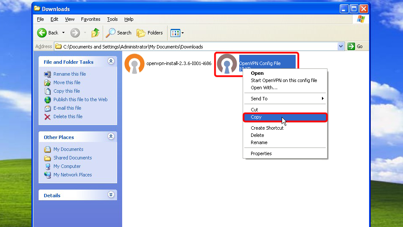403x227 pixels.
Task: Select Properties in the context menu
Action: [261, 153]
